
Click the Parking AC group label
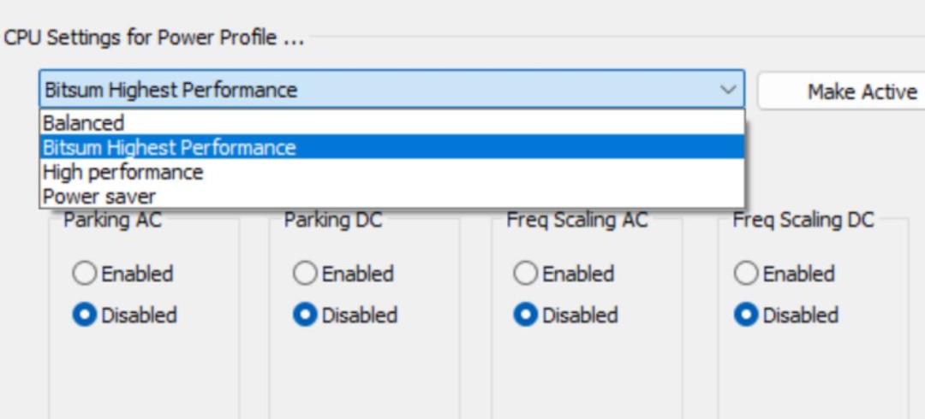112,221
